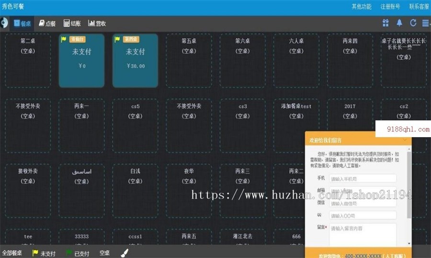Select table ccss1 in bottom row
The image size is (431, 258).
[x=135, y=237]
